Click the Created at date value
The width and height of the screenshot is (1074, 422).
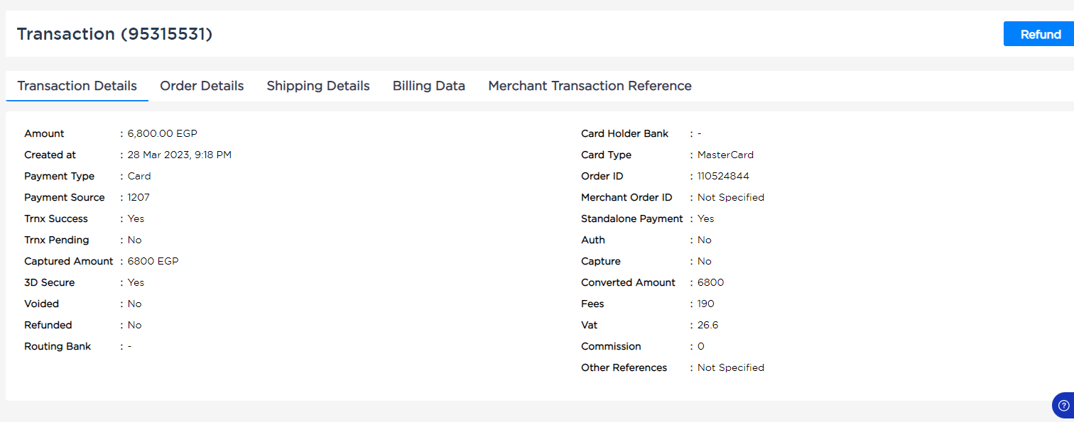180,155
